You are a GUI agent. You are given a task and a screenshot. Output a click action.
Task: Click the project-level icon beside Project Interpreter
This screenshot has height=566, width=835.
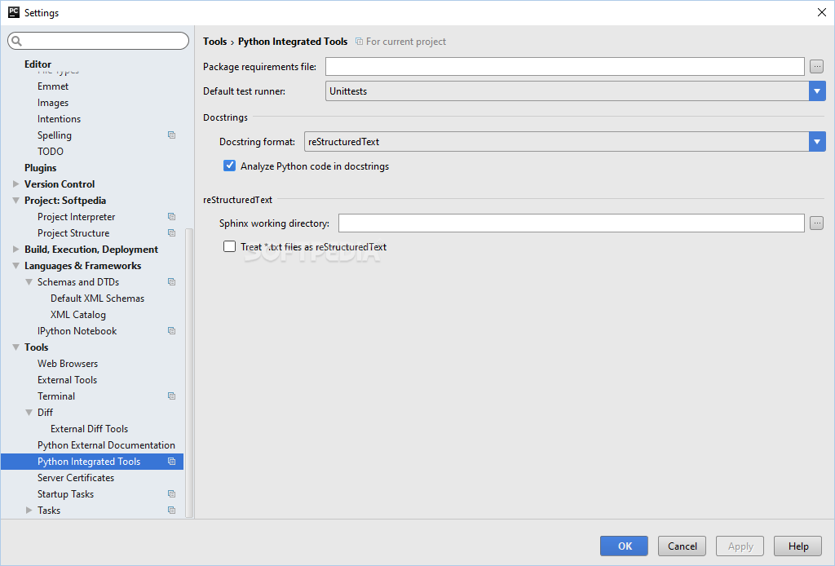coord(171,217)
